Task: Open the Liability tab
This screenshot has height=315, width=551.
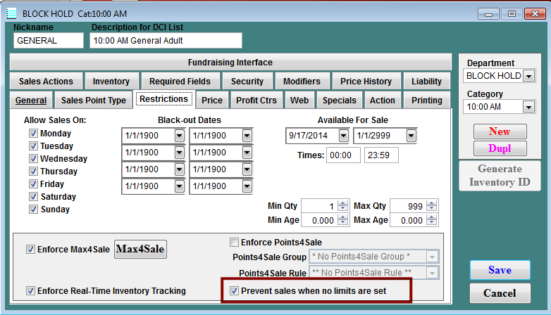Action: tap(426, 82)
